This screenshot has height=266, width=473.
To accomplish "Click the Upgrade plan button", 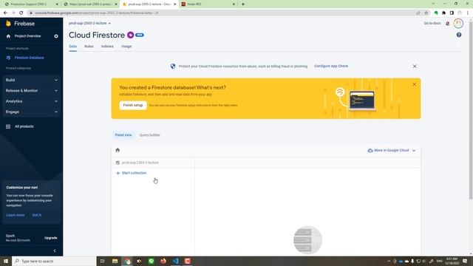I will tap(51, 238).
